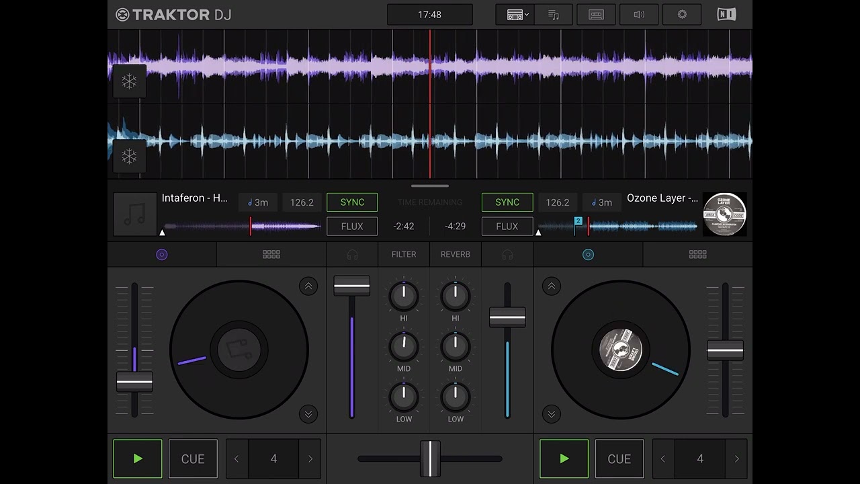
Task: Switch right deck to turntable view tab
Action: 588,255
